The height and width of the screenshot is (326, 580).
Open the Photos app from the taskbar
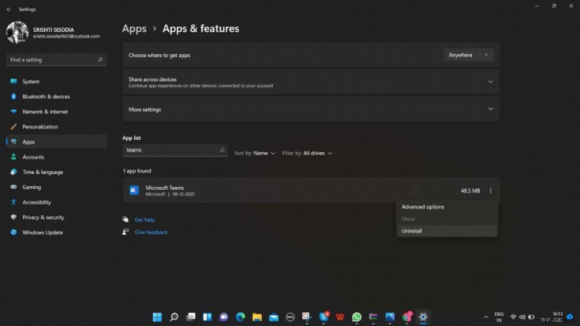(x=390, y=317)
